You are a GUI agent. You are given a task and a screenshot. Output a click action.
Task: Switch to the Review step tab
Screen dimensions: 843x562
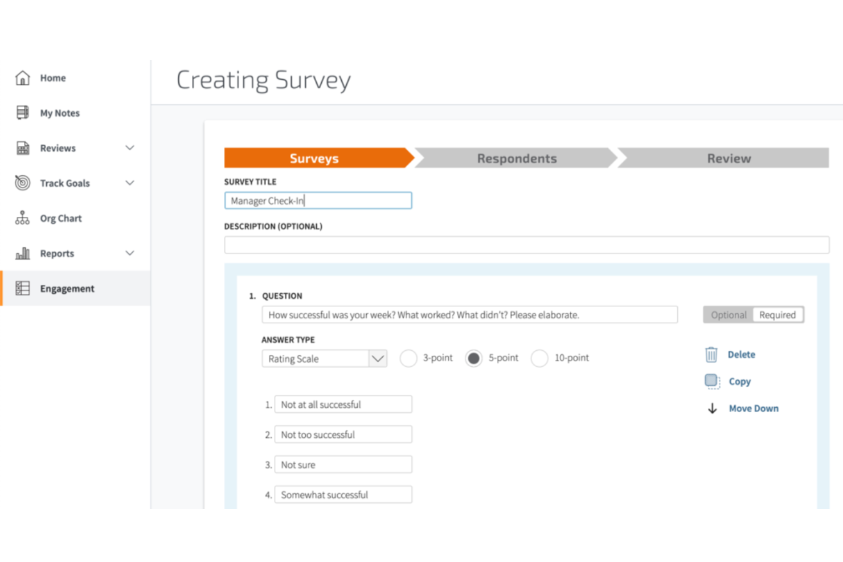point(728,158)
